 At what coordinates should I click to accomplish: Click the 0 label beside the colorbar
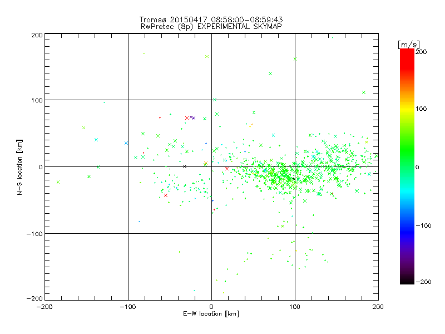417,167
